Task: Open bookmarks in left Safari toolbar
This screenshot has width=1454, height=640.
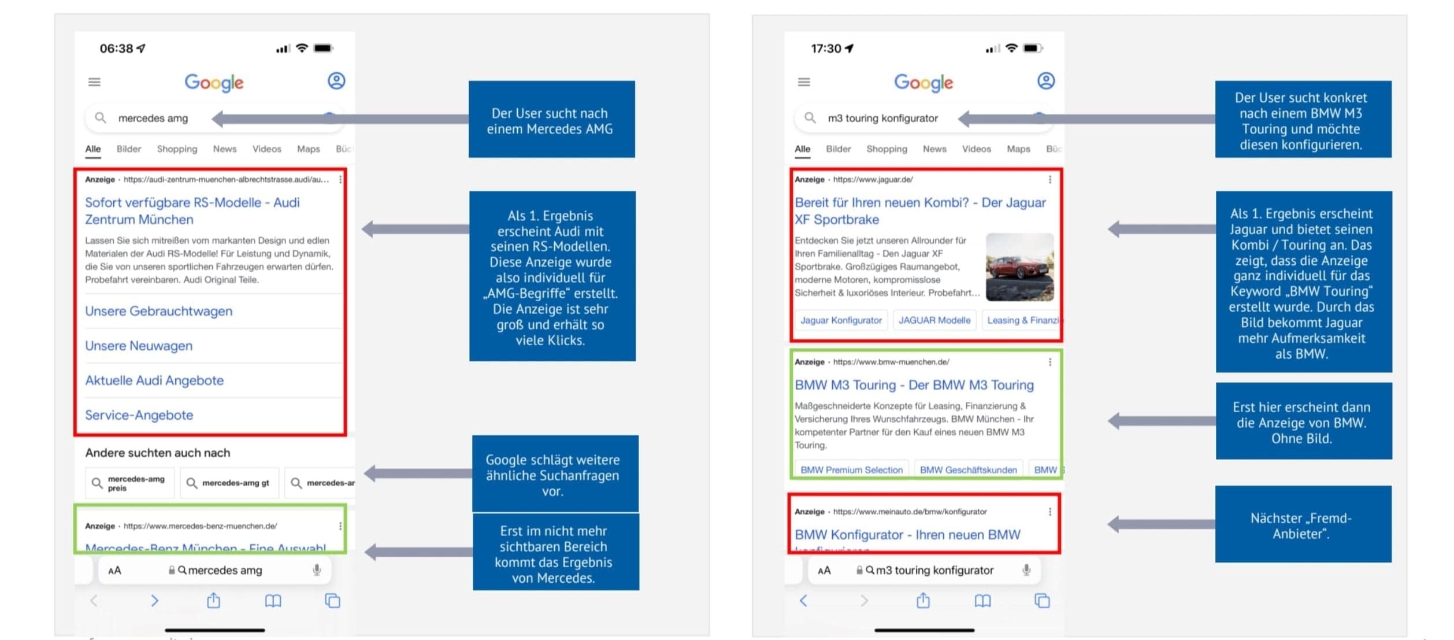Action: coord(273,601)
